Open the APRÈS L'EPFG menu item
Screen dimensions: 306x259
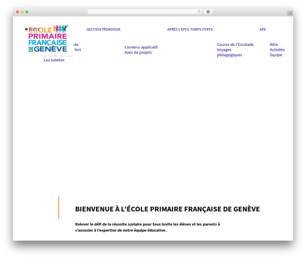(x=178, y=29)
